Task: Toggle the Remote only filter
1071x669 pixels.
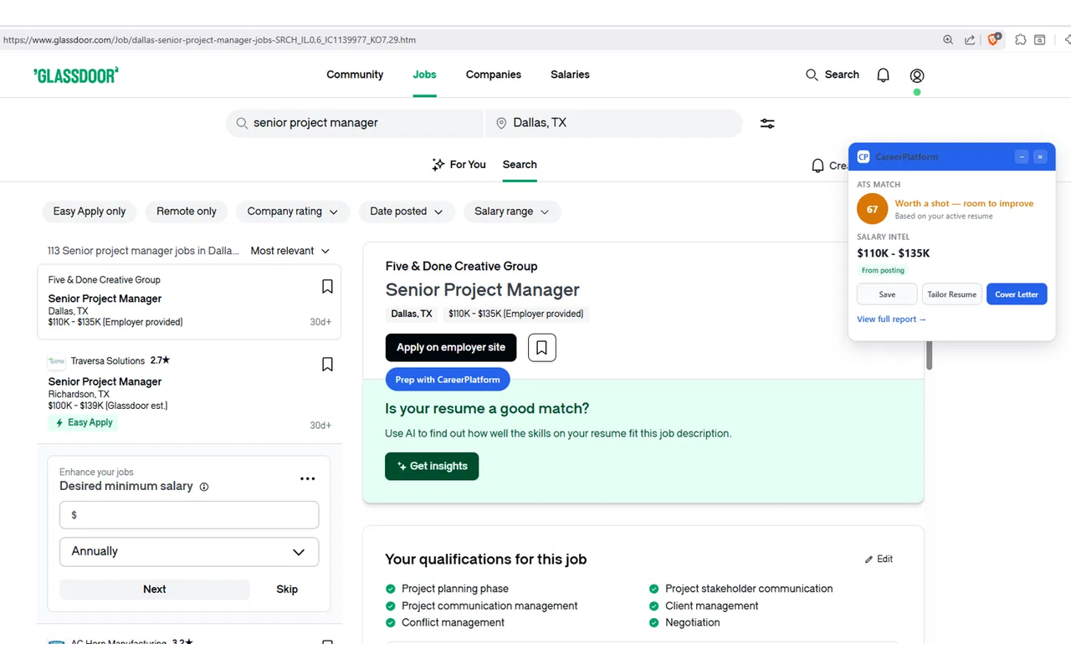Action: [x=187, y=212]
